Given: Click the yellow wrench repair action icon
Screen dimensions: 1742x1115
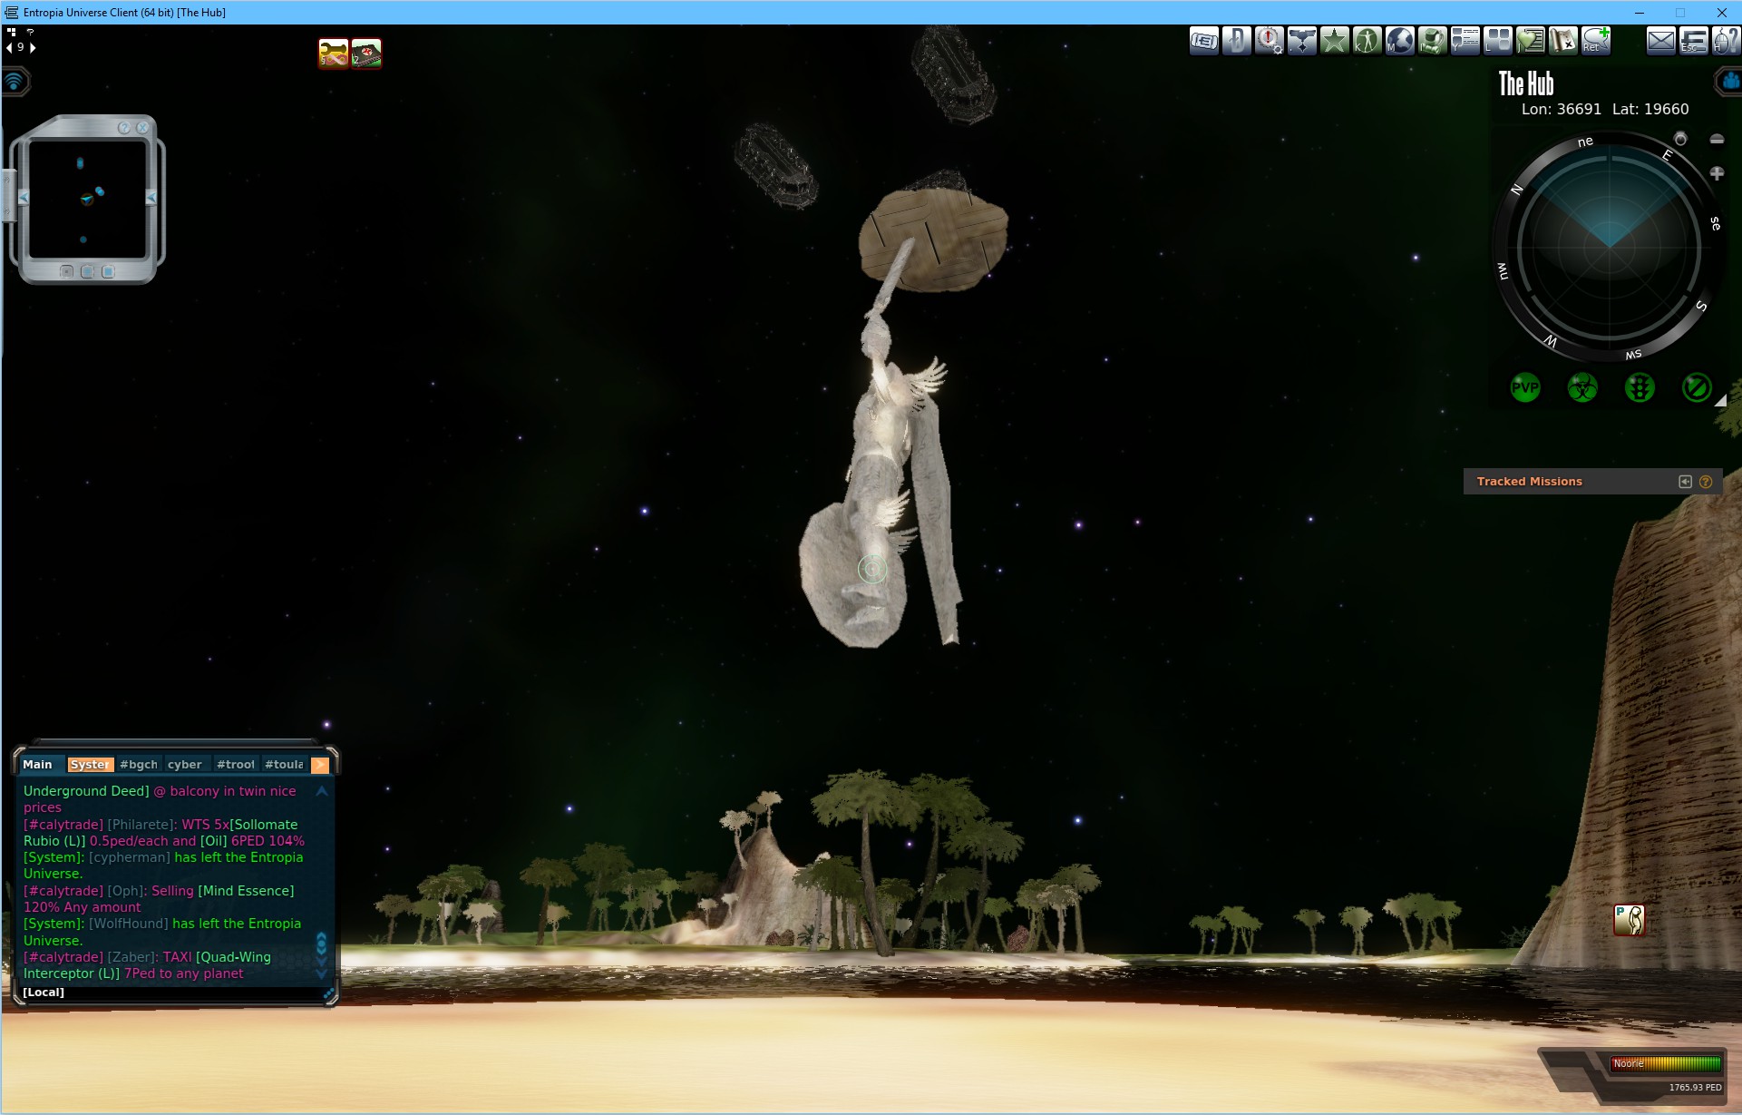Looking at the screenshot, I should point(334,54).
